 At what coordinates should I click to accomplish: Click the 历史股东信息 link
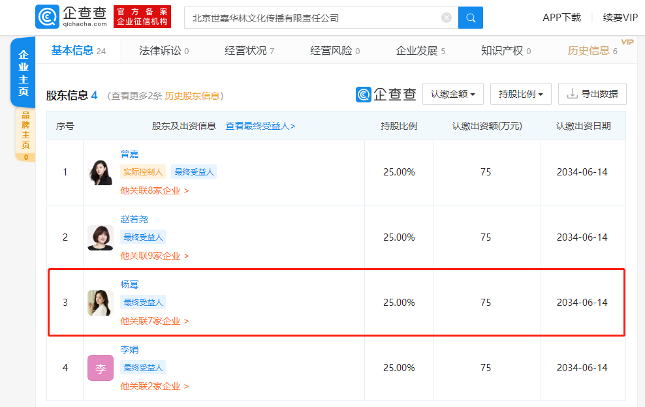click(192, 96)
